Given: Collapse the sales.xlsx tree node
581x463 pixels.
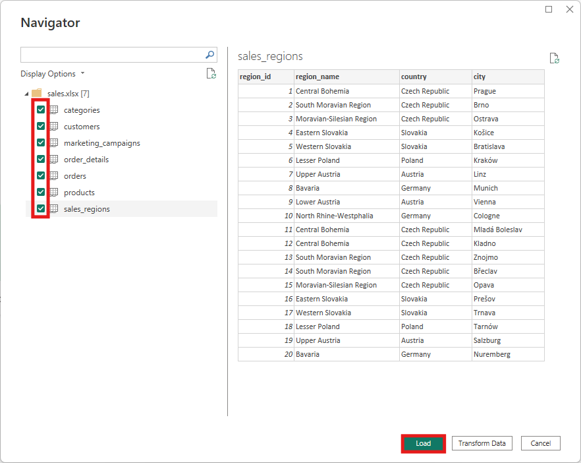Looking at the screenshot, I should tap(26, 94).
